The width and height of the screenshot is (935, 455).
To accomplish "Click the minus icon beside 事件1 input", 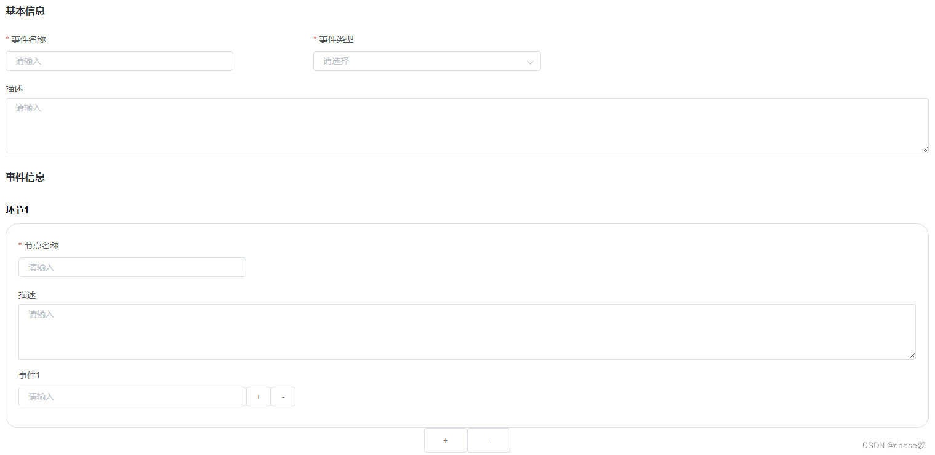I will click(x=283, y=397).
